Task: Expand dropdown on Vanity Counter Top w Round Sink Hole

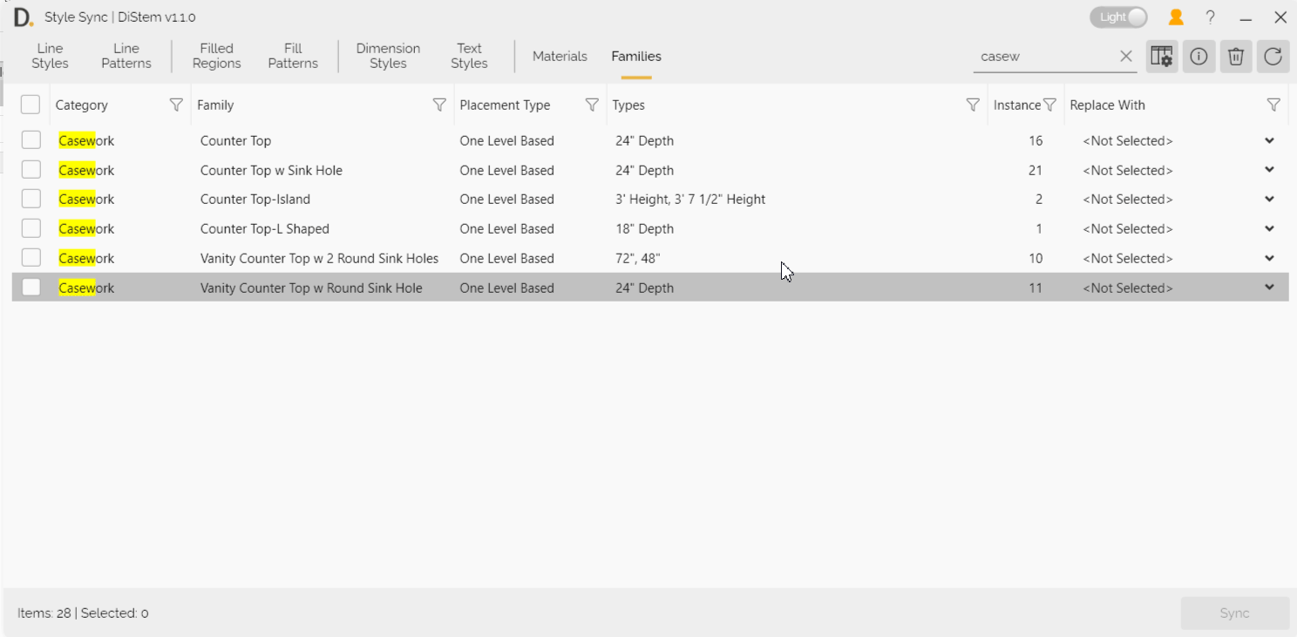Action: point(1269,287)
